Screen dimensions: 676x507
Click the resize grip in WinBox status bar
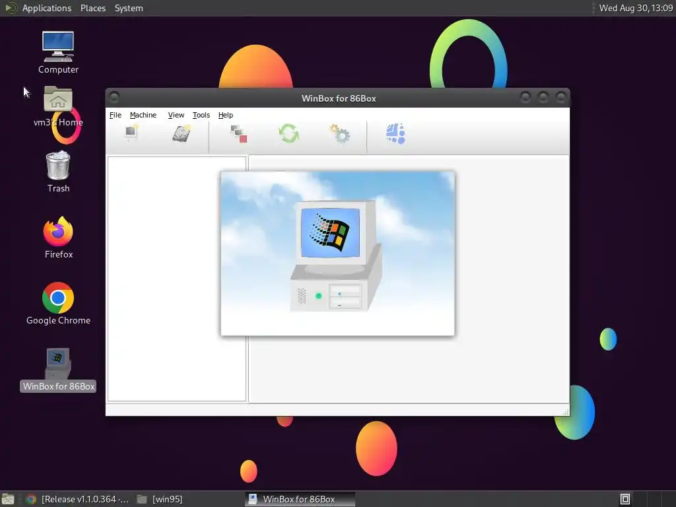pyautogui.click(x=566, y=412)
